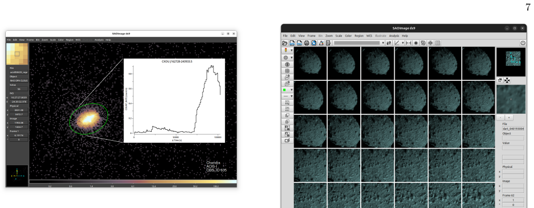Click the solid circle icon in top toolbar
The image size is (534, 208).
(416, 43)
